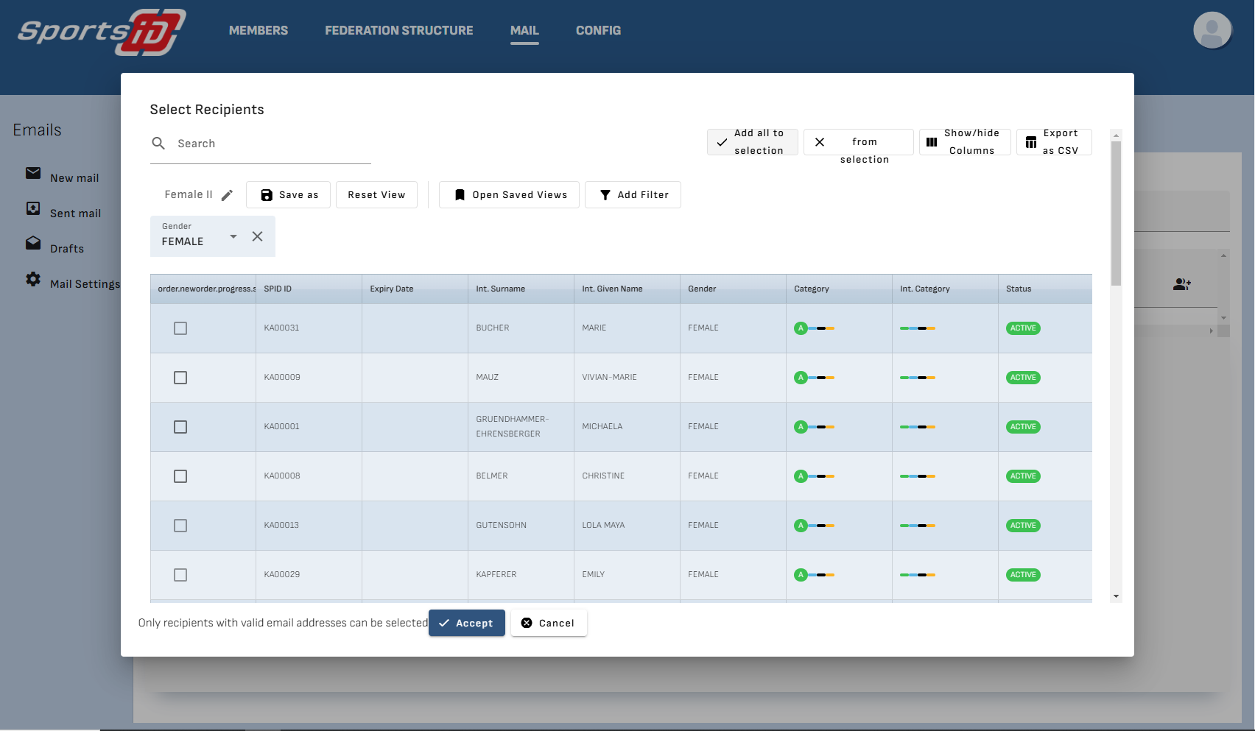This screenshot has width=1255, height=731.
Task: Click the pencil icon next to Female II
Action: [227, 195]
